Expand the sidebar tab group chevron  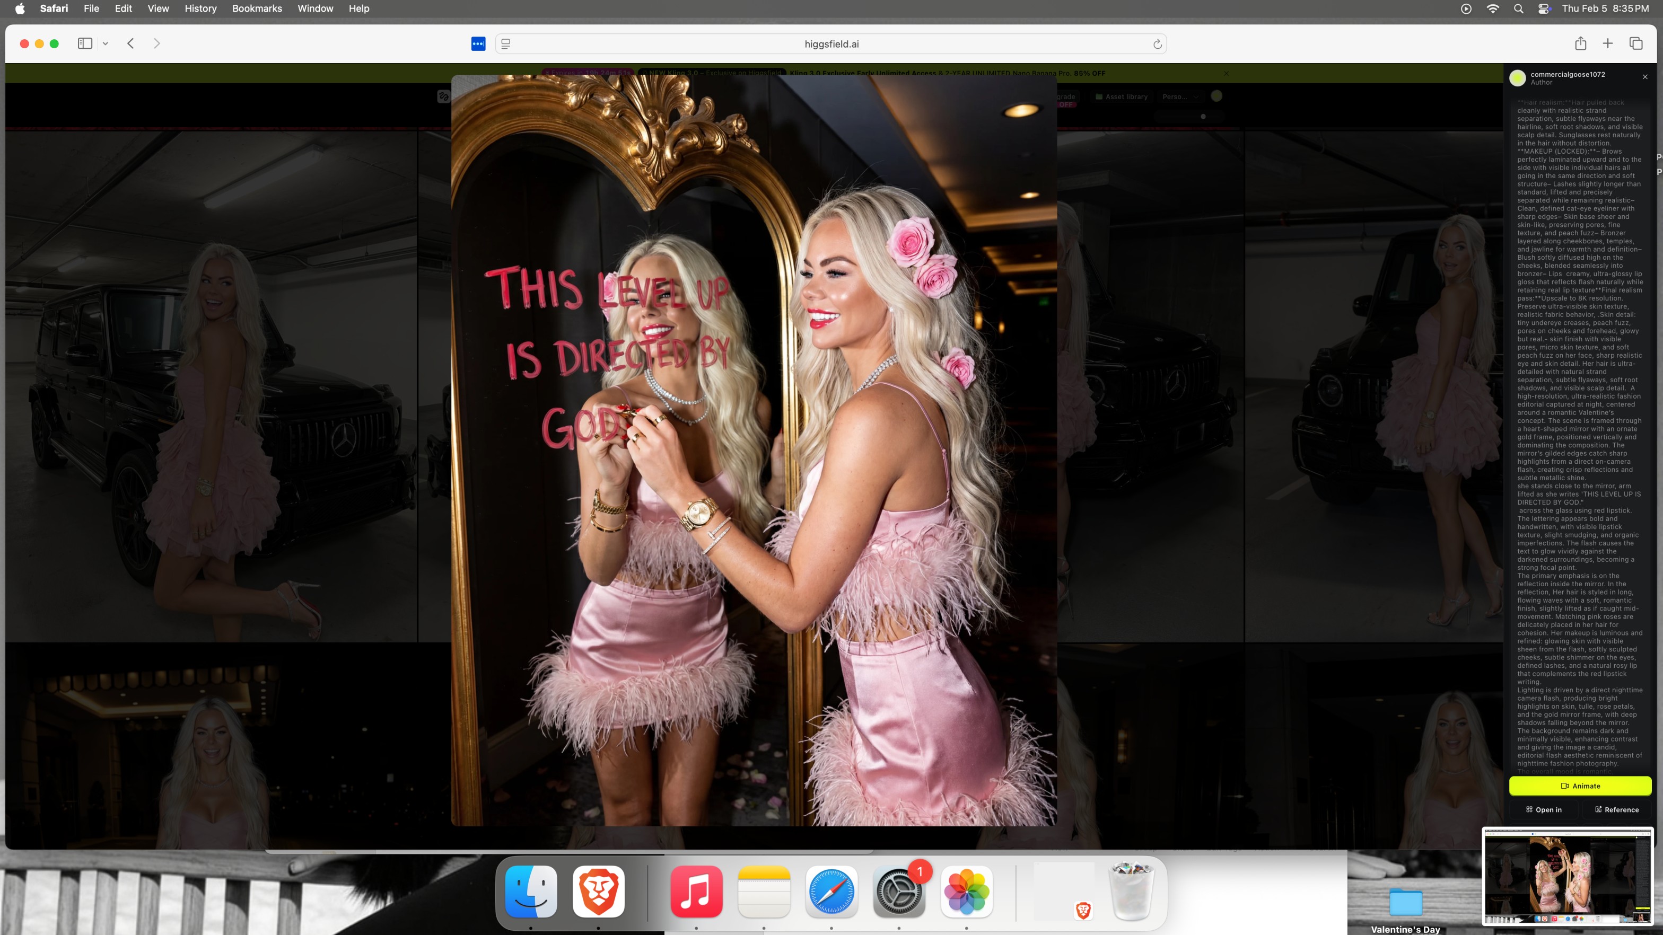click(x=105, y=43)
